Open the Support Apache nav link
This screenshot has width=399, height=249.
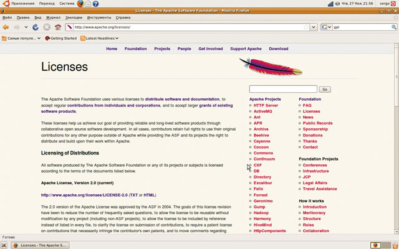(246, 49)
